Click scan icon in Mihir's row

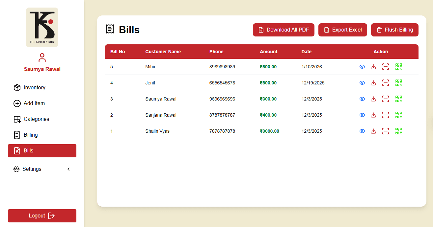(386, 67)
